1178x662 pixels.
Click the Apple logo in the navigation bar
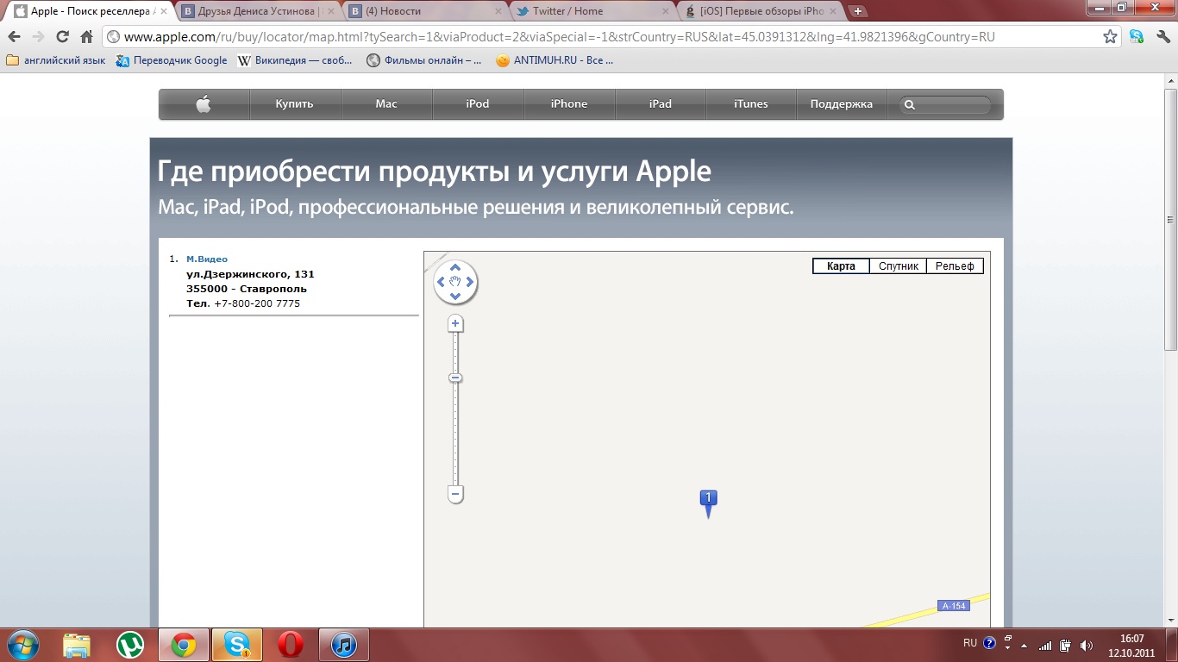click(x=204, y=104)
